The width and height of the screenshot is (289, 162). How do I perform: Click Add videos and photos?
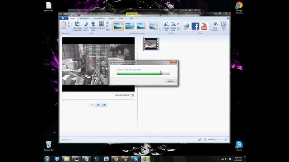(x=77, y=26)
